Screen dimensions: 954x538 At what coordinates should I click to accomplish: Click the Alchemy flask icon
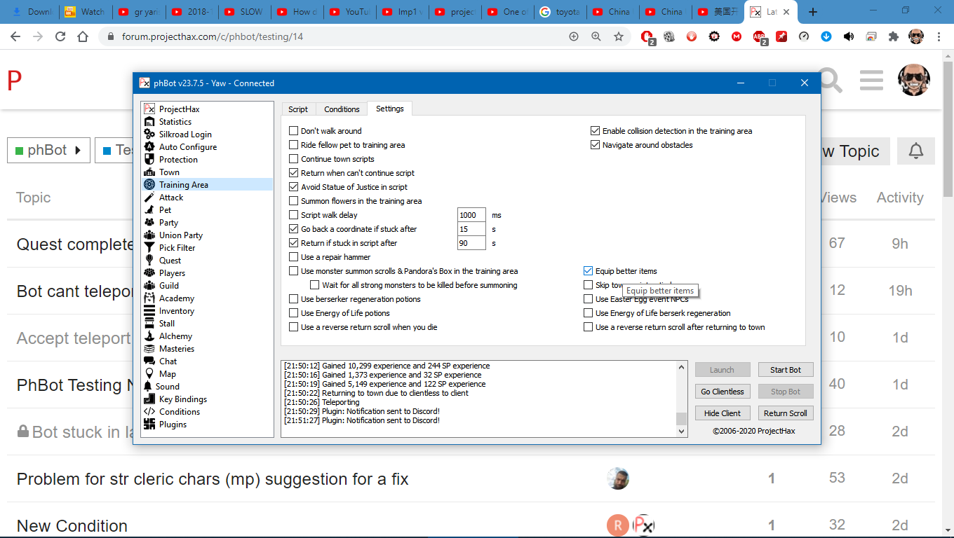point(149,336)
